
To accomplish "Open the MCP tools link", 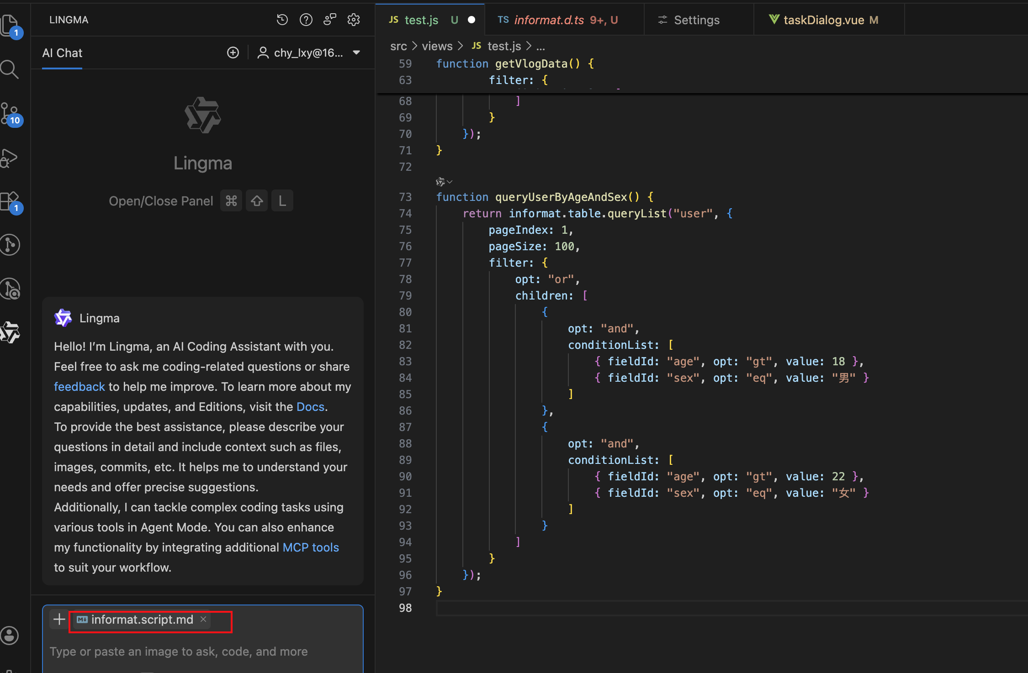I will pyautogui.click(x=311, y=547).
